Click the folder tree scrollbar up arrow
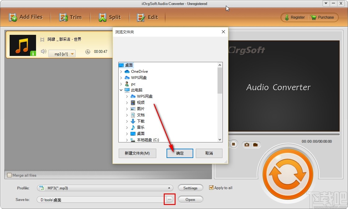This screenshot has width=348, height=209. click(220, 65)
